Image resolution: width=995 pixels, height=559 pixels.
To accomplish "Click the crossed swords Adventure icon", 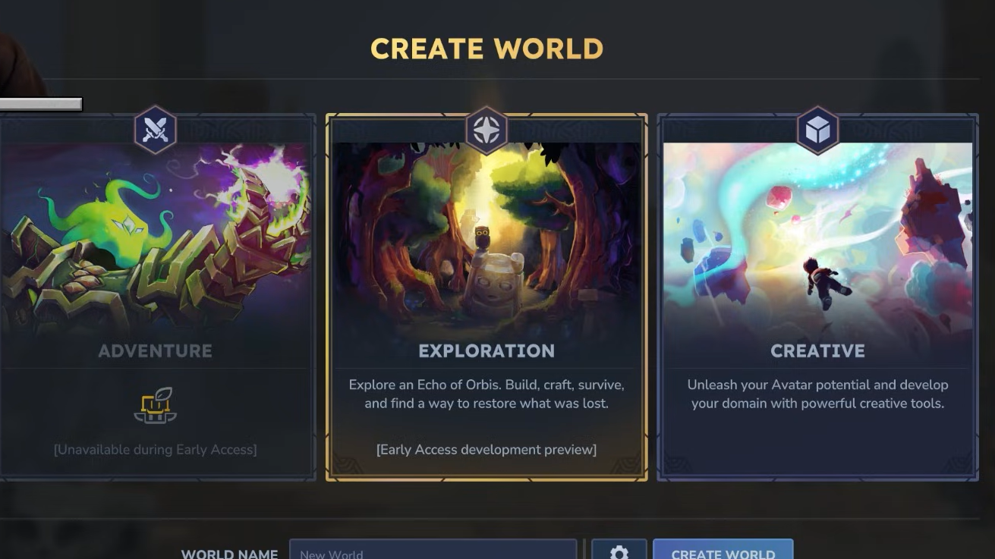I will [156, 130].
